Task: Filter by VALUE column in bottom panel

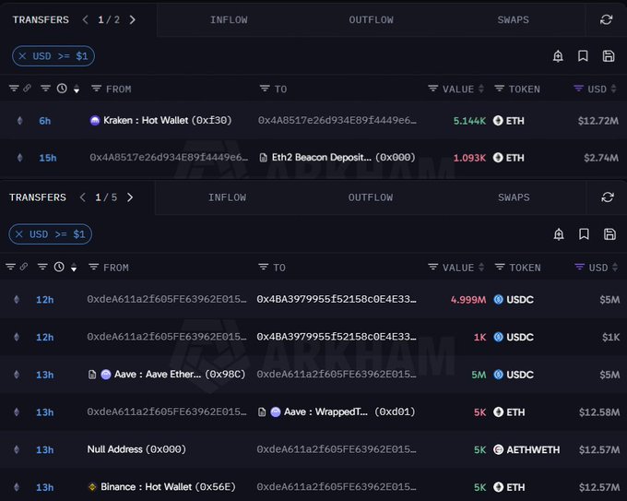Action: tap(433, 267)
